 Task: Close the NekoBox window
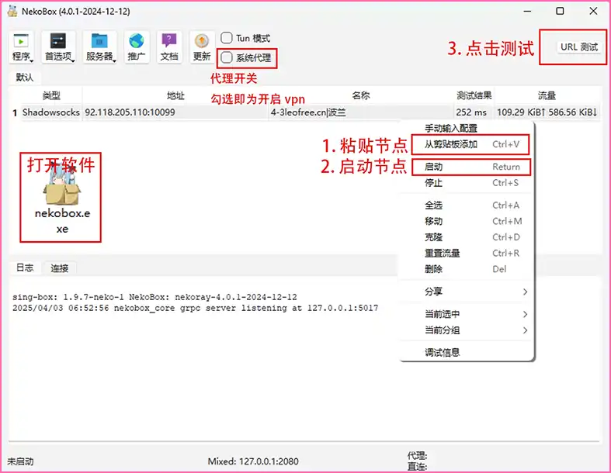[x=593, y=12]
